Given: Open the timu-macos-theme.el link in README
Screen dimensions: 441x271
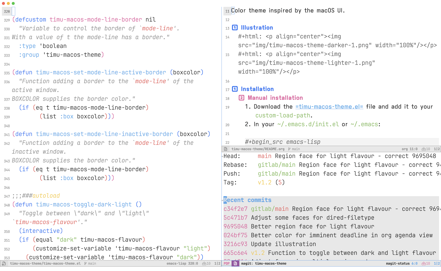Looking at the screenshot, I should (329, 107).
